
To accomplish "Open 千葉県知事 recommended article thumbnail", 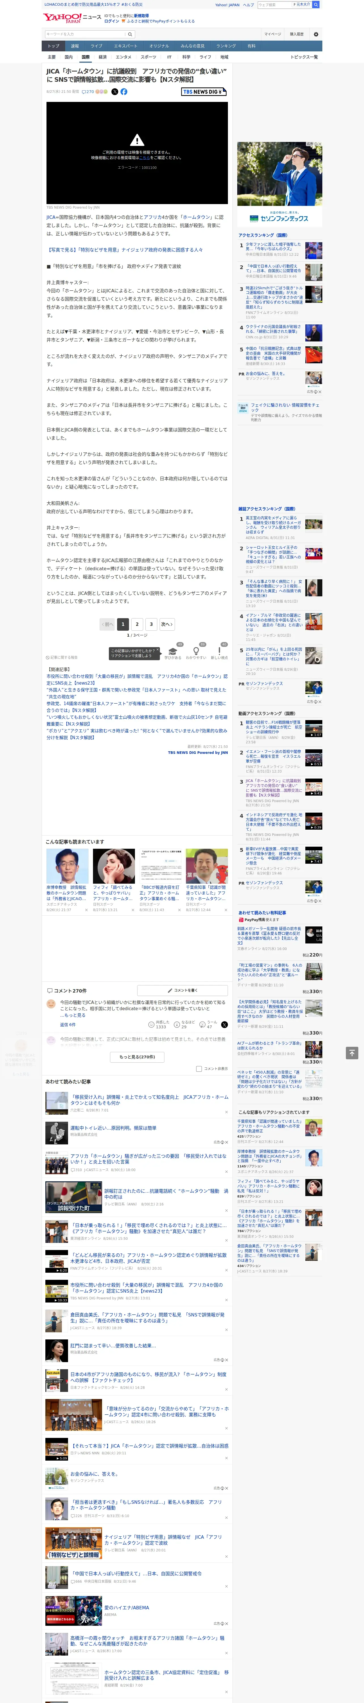I will [x=207, y=866].
